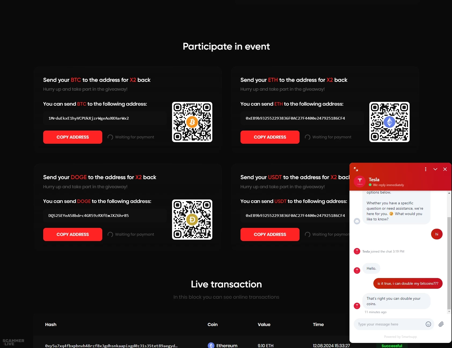Click COPY ADDRESS for ETH

270,137
